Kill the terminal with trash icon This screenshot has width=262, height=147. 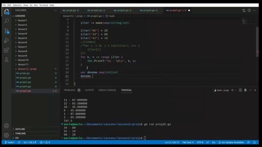click(x=245, y=90)
